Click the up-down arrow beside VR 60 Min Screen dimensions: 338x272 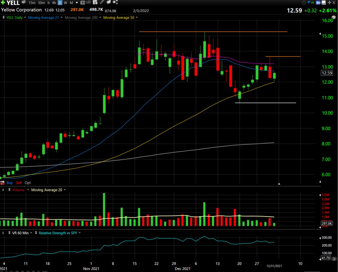(9, 233)
